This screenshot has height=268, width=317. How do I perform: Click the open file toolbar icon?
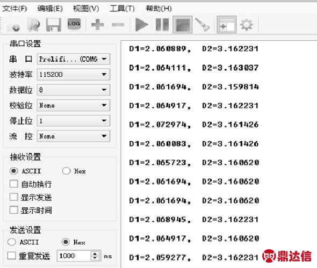(33, 25)
